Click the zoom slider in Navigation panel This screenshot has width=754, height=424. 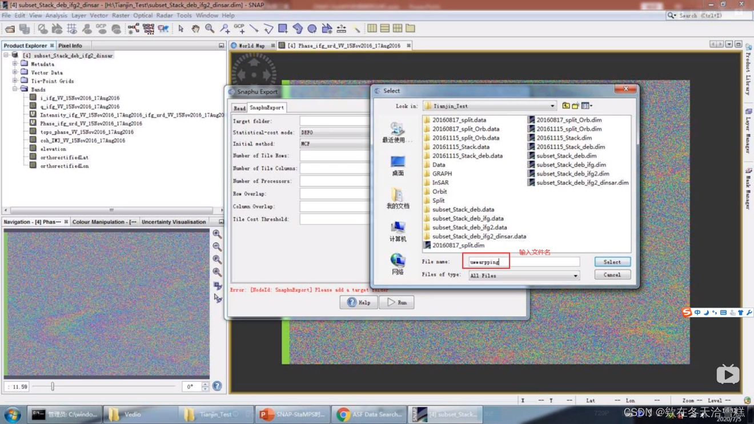click(x=53, y=386)
